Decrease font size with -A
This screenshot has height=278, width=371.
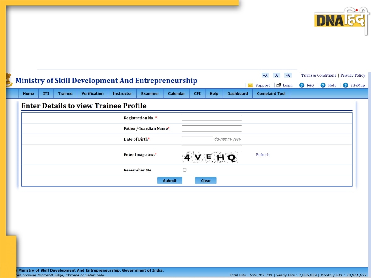coord(288,75)
